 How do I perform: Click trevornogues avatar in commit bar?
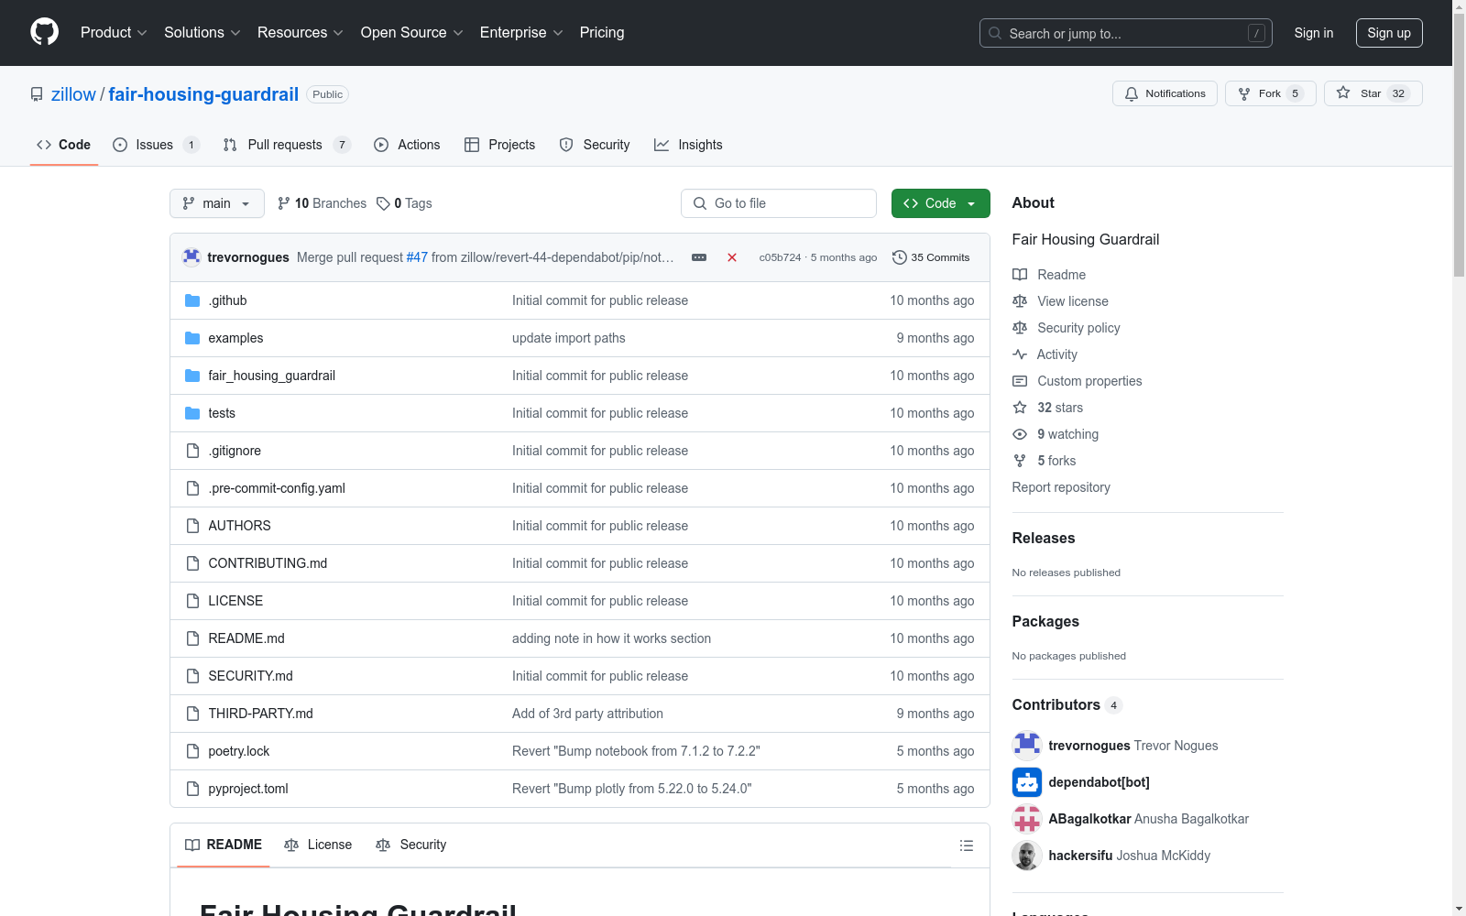point(191,257)
